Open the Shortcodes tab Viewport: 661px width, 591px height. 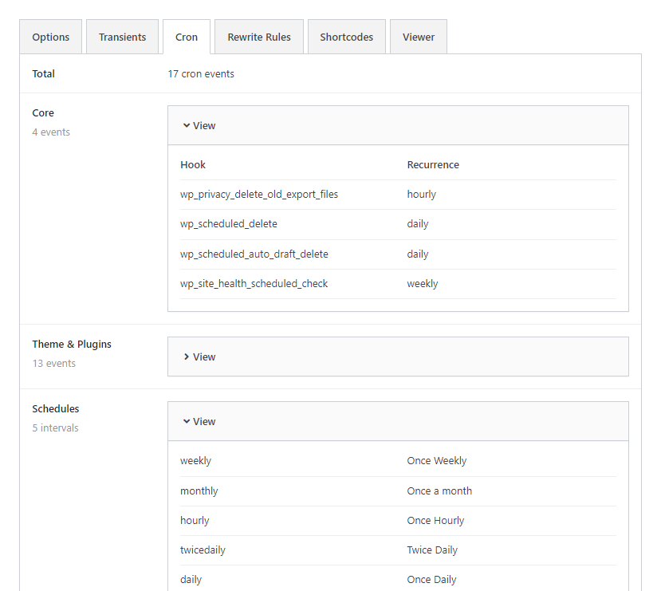point(346,37)
